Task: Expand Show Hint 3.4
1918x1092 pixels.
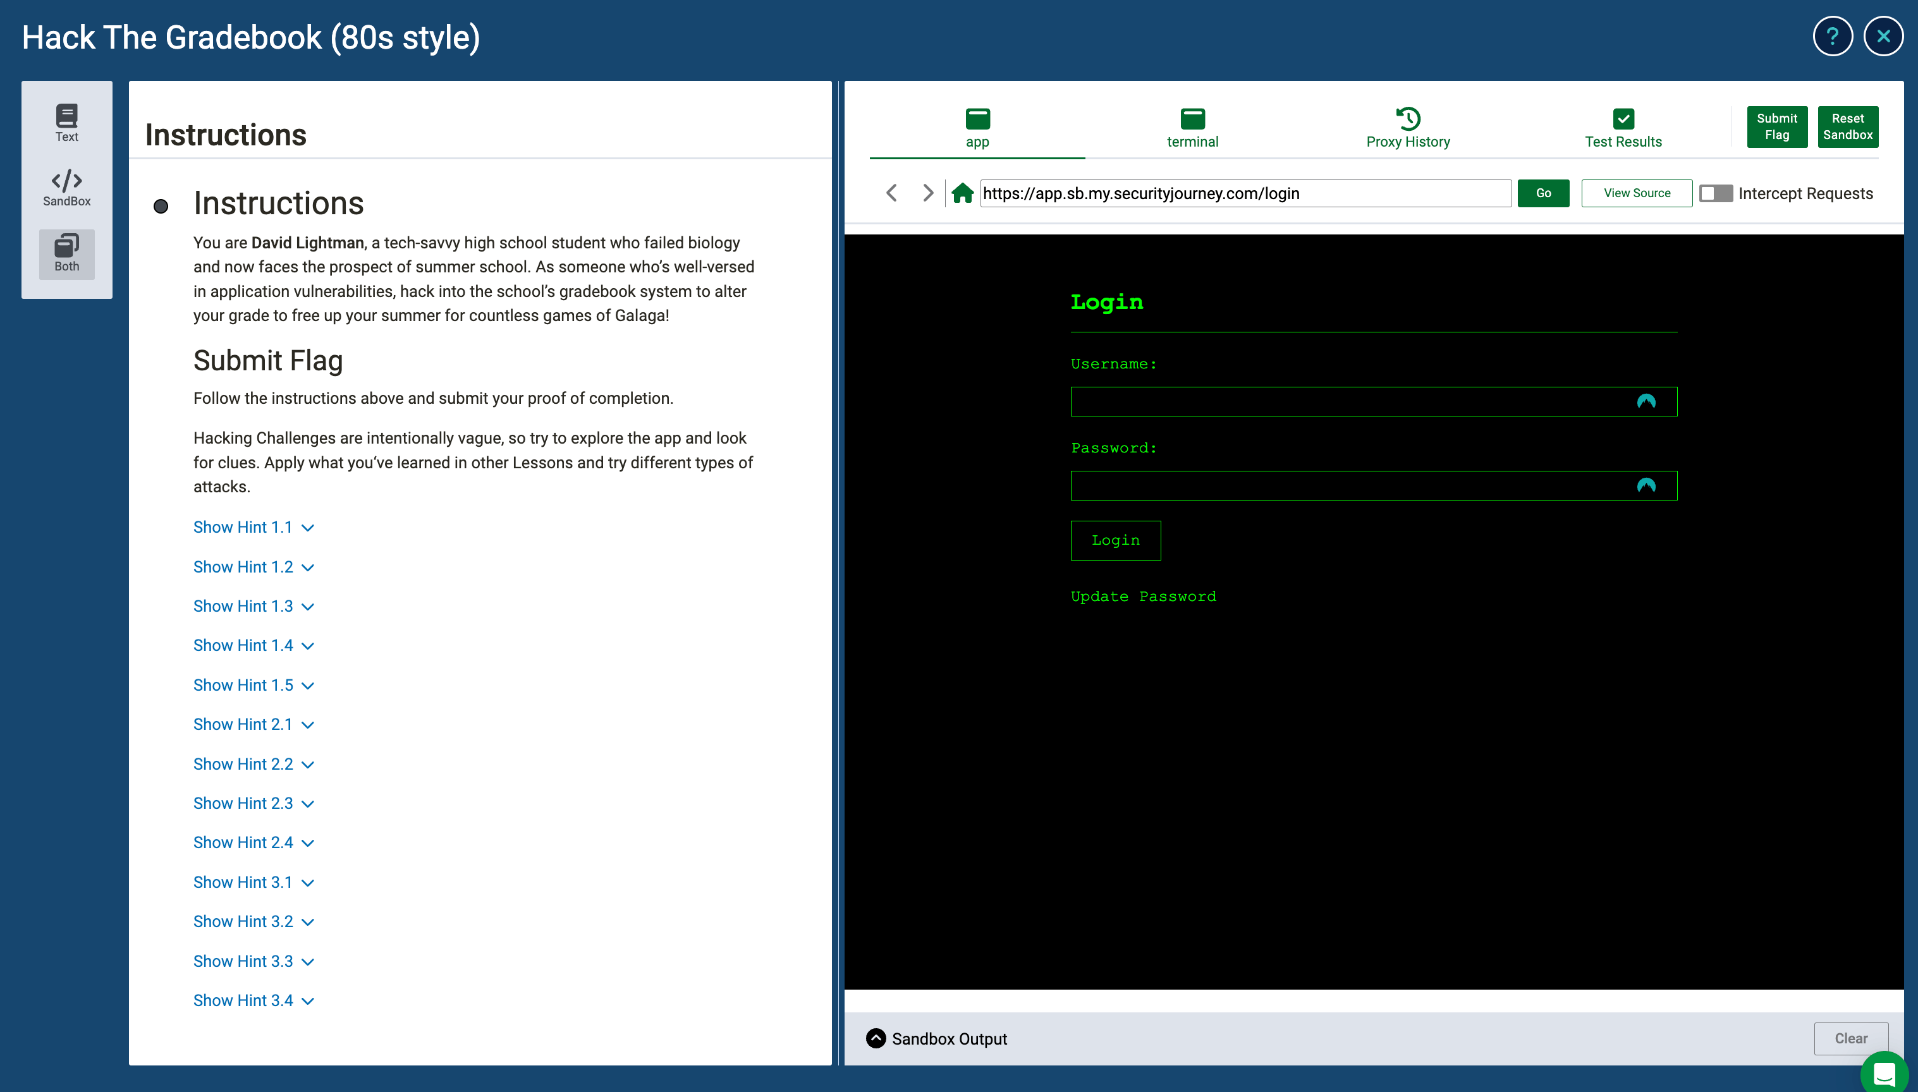Action: point(253,1000)
